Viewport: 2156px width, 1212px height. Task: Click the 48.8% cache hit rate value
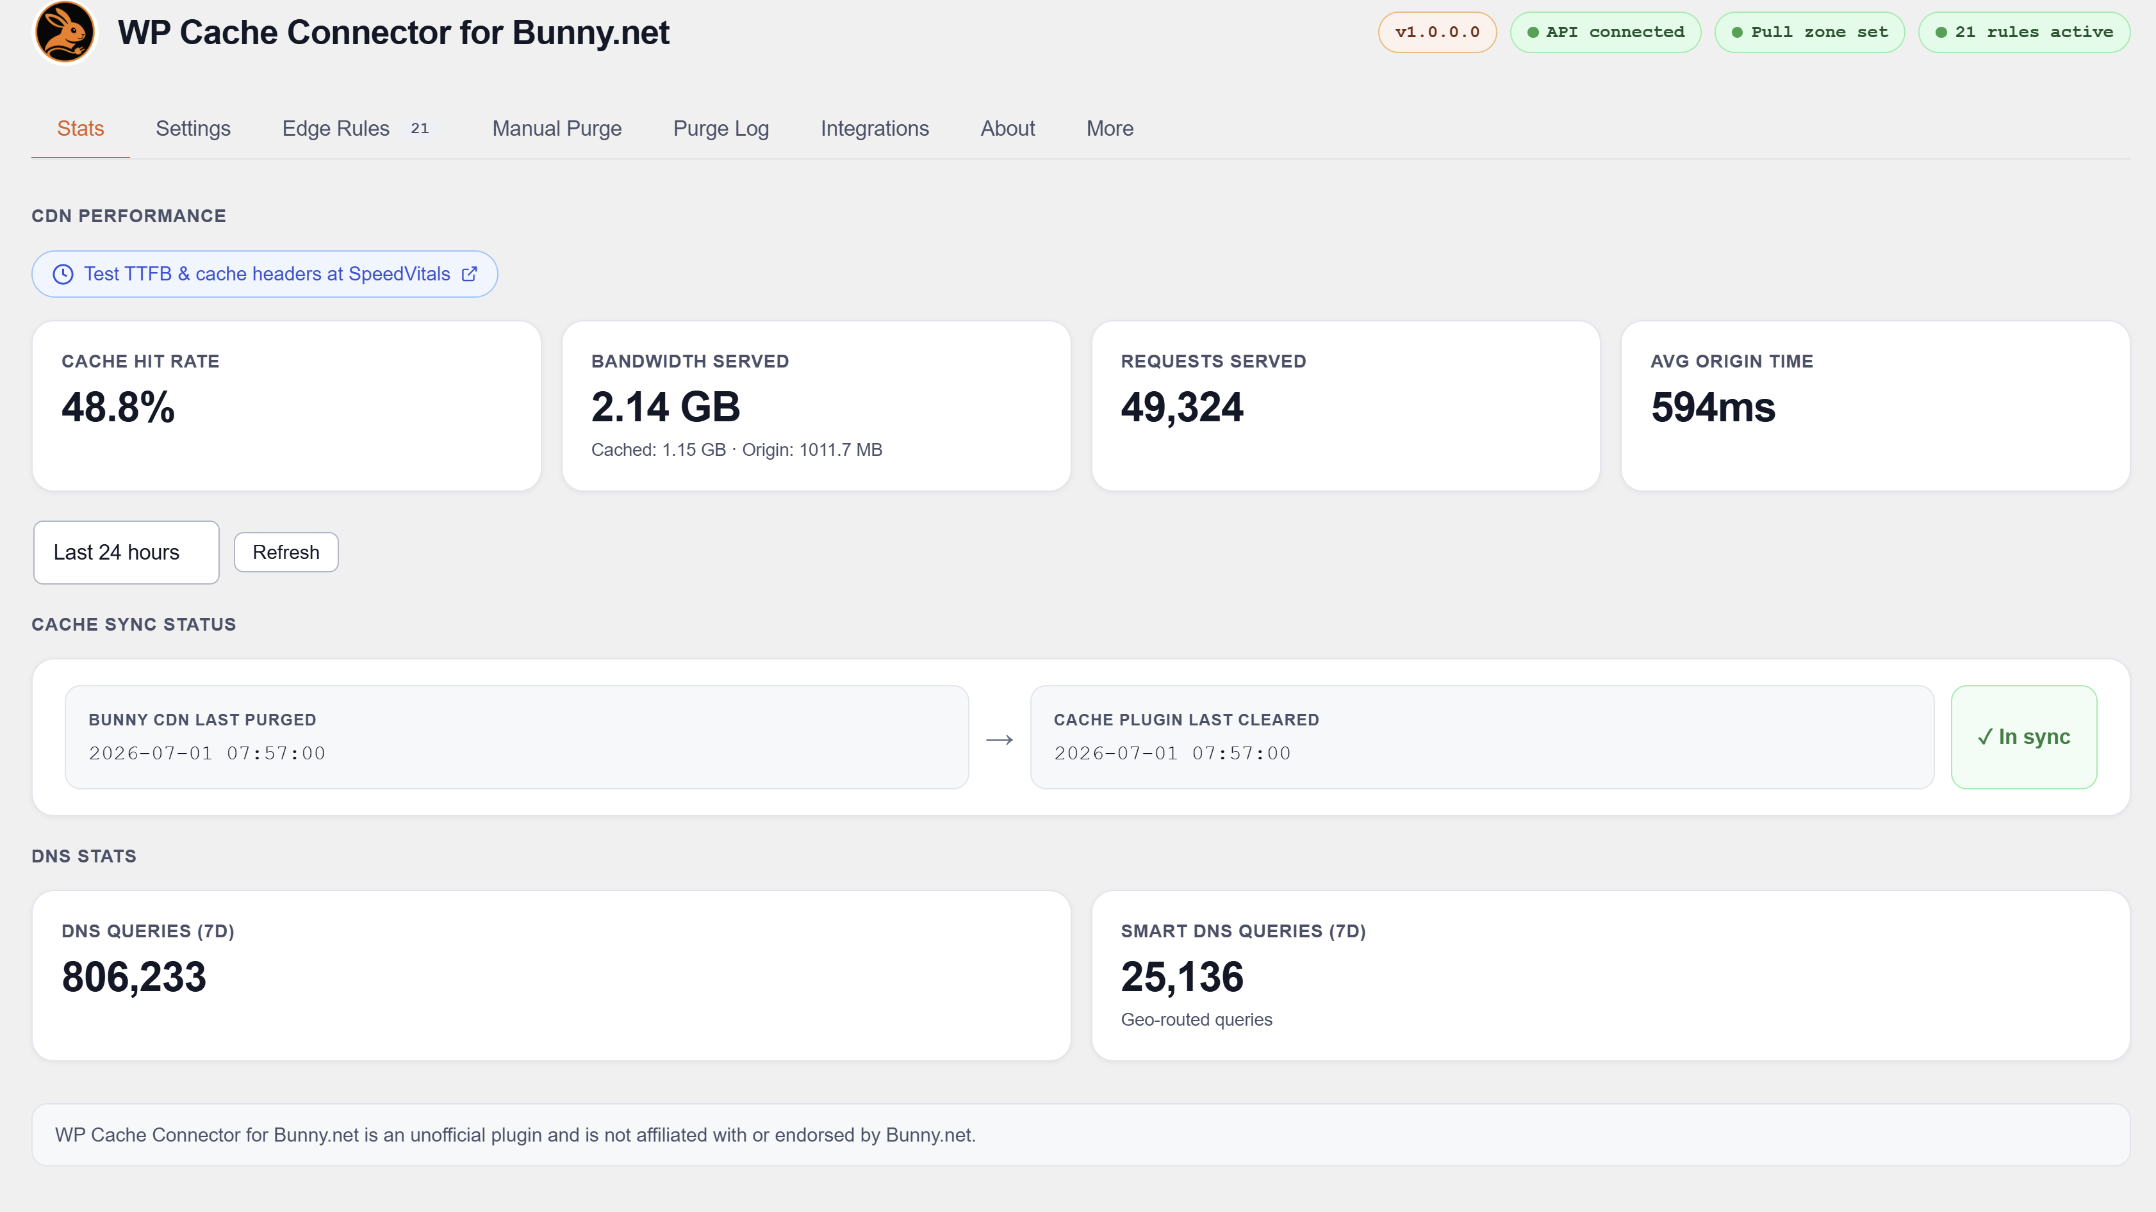click(118, 407)
